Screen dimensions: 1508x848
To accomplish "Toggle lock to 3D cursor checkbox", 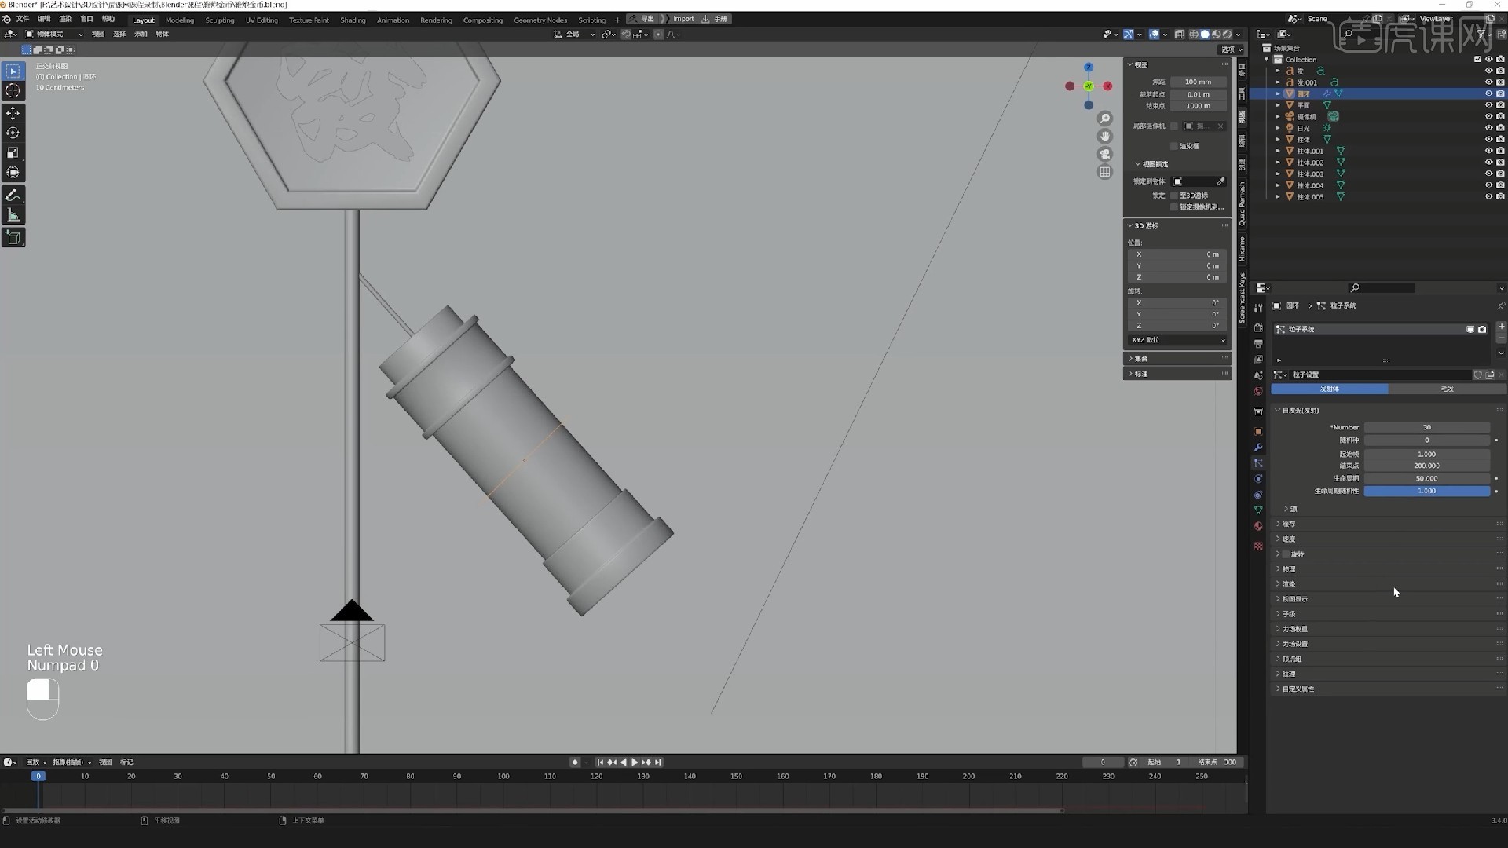I will click(1174, 196).
